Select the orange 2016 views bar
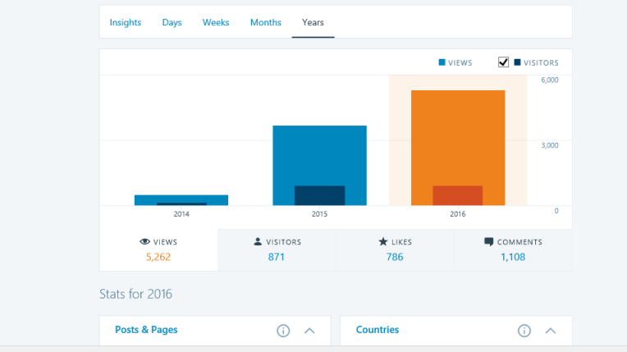 click(457, 135)
